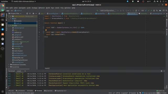This screenshot has height=94, width=168.
Task: Click the Git push arrow icon
Action: coord(151,10)
